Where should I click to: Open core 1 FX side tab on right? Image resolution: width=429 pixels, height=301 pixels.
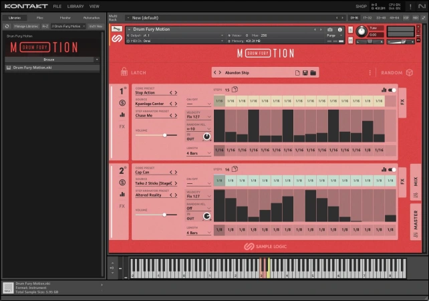[x=402, y=102]
